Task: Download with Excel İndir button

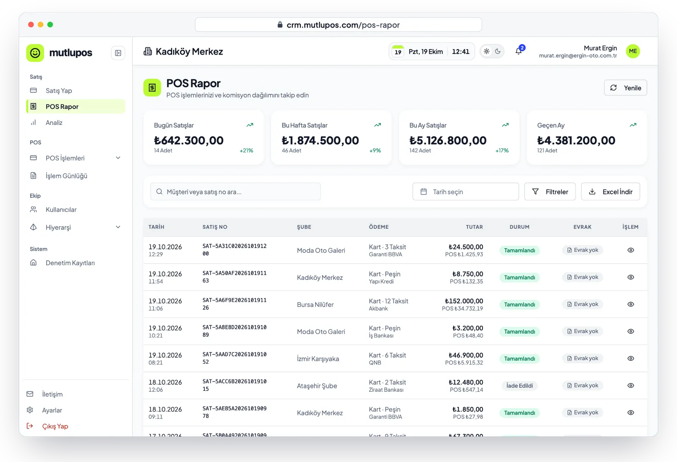Action: pos(611,191)
